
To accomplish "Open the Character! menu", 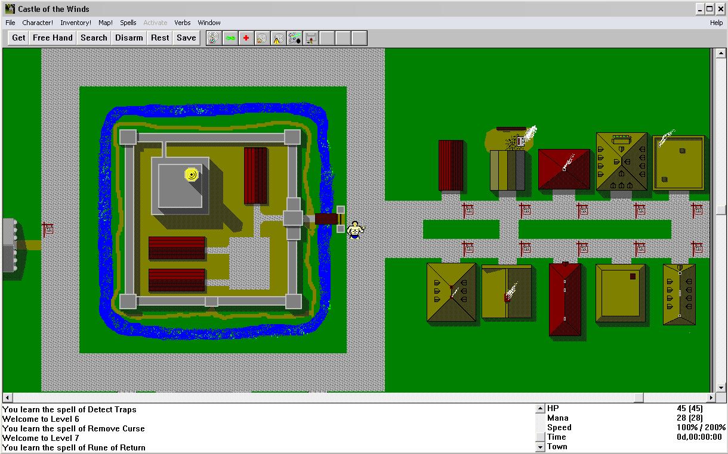I will (38, 23).
